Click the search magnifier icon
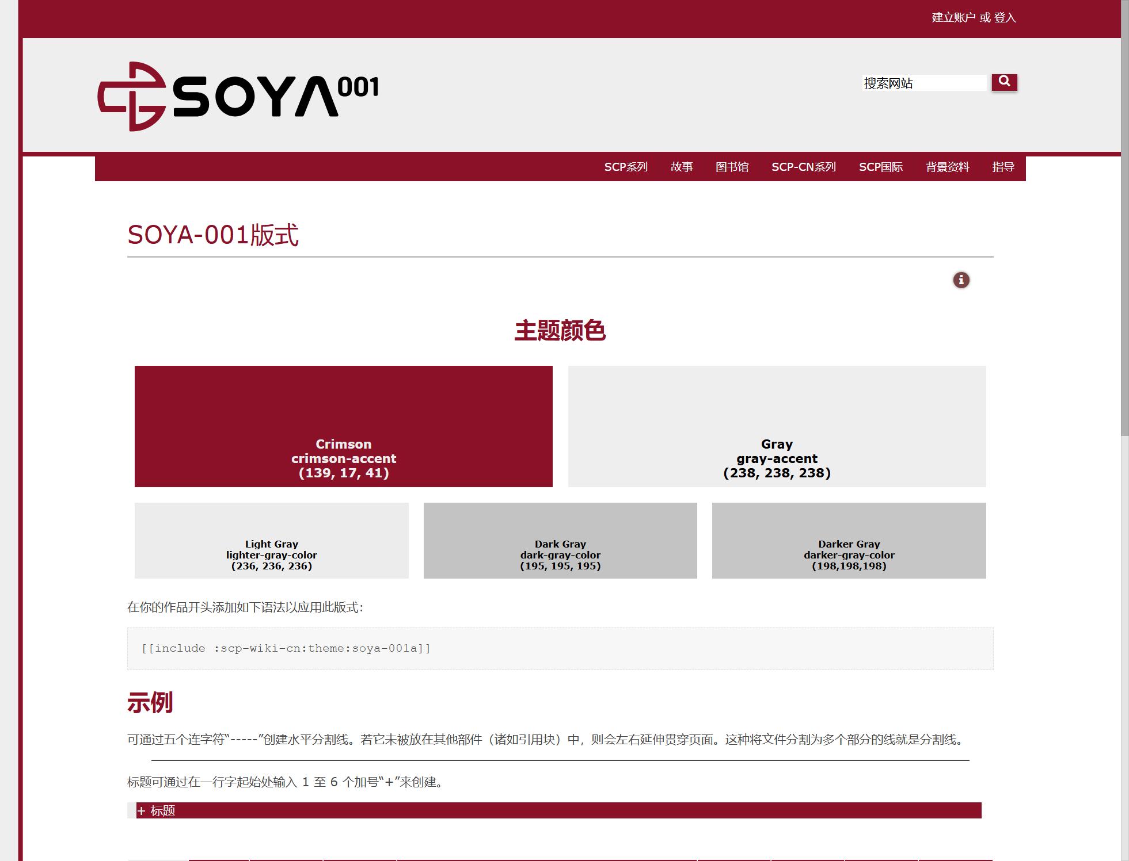Screen dimensions: 1129x861 pos(1005,82)
